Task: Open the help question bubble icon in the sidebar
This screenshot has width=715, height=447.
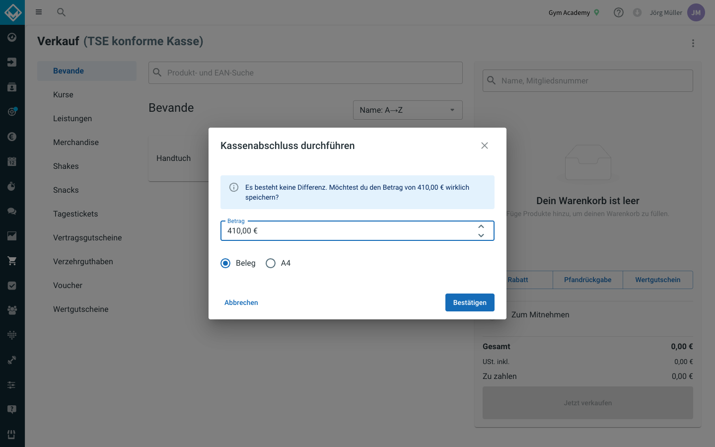Action: click(12, 410)
